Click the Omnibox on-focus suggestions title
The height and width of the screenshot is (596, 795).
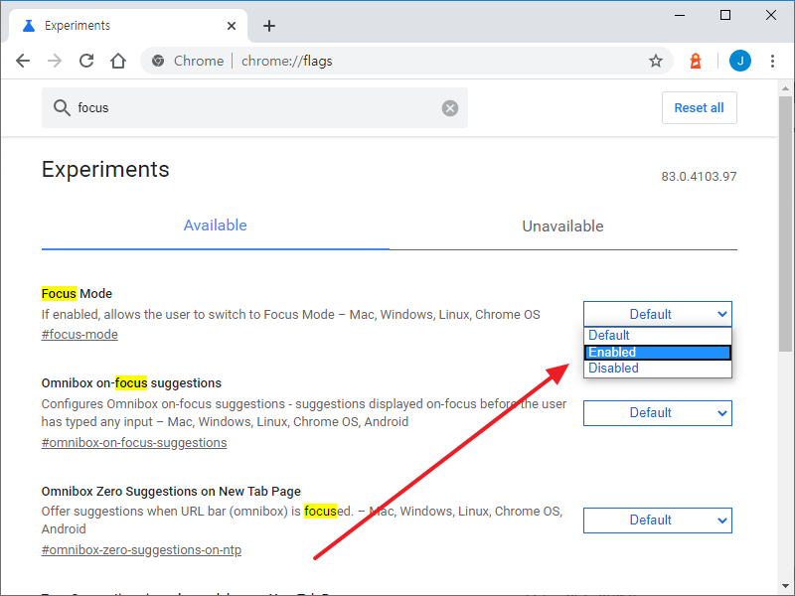point(131,383)
